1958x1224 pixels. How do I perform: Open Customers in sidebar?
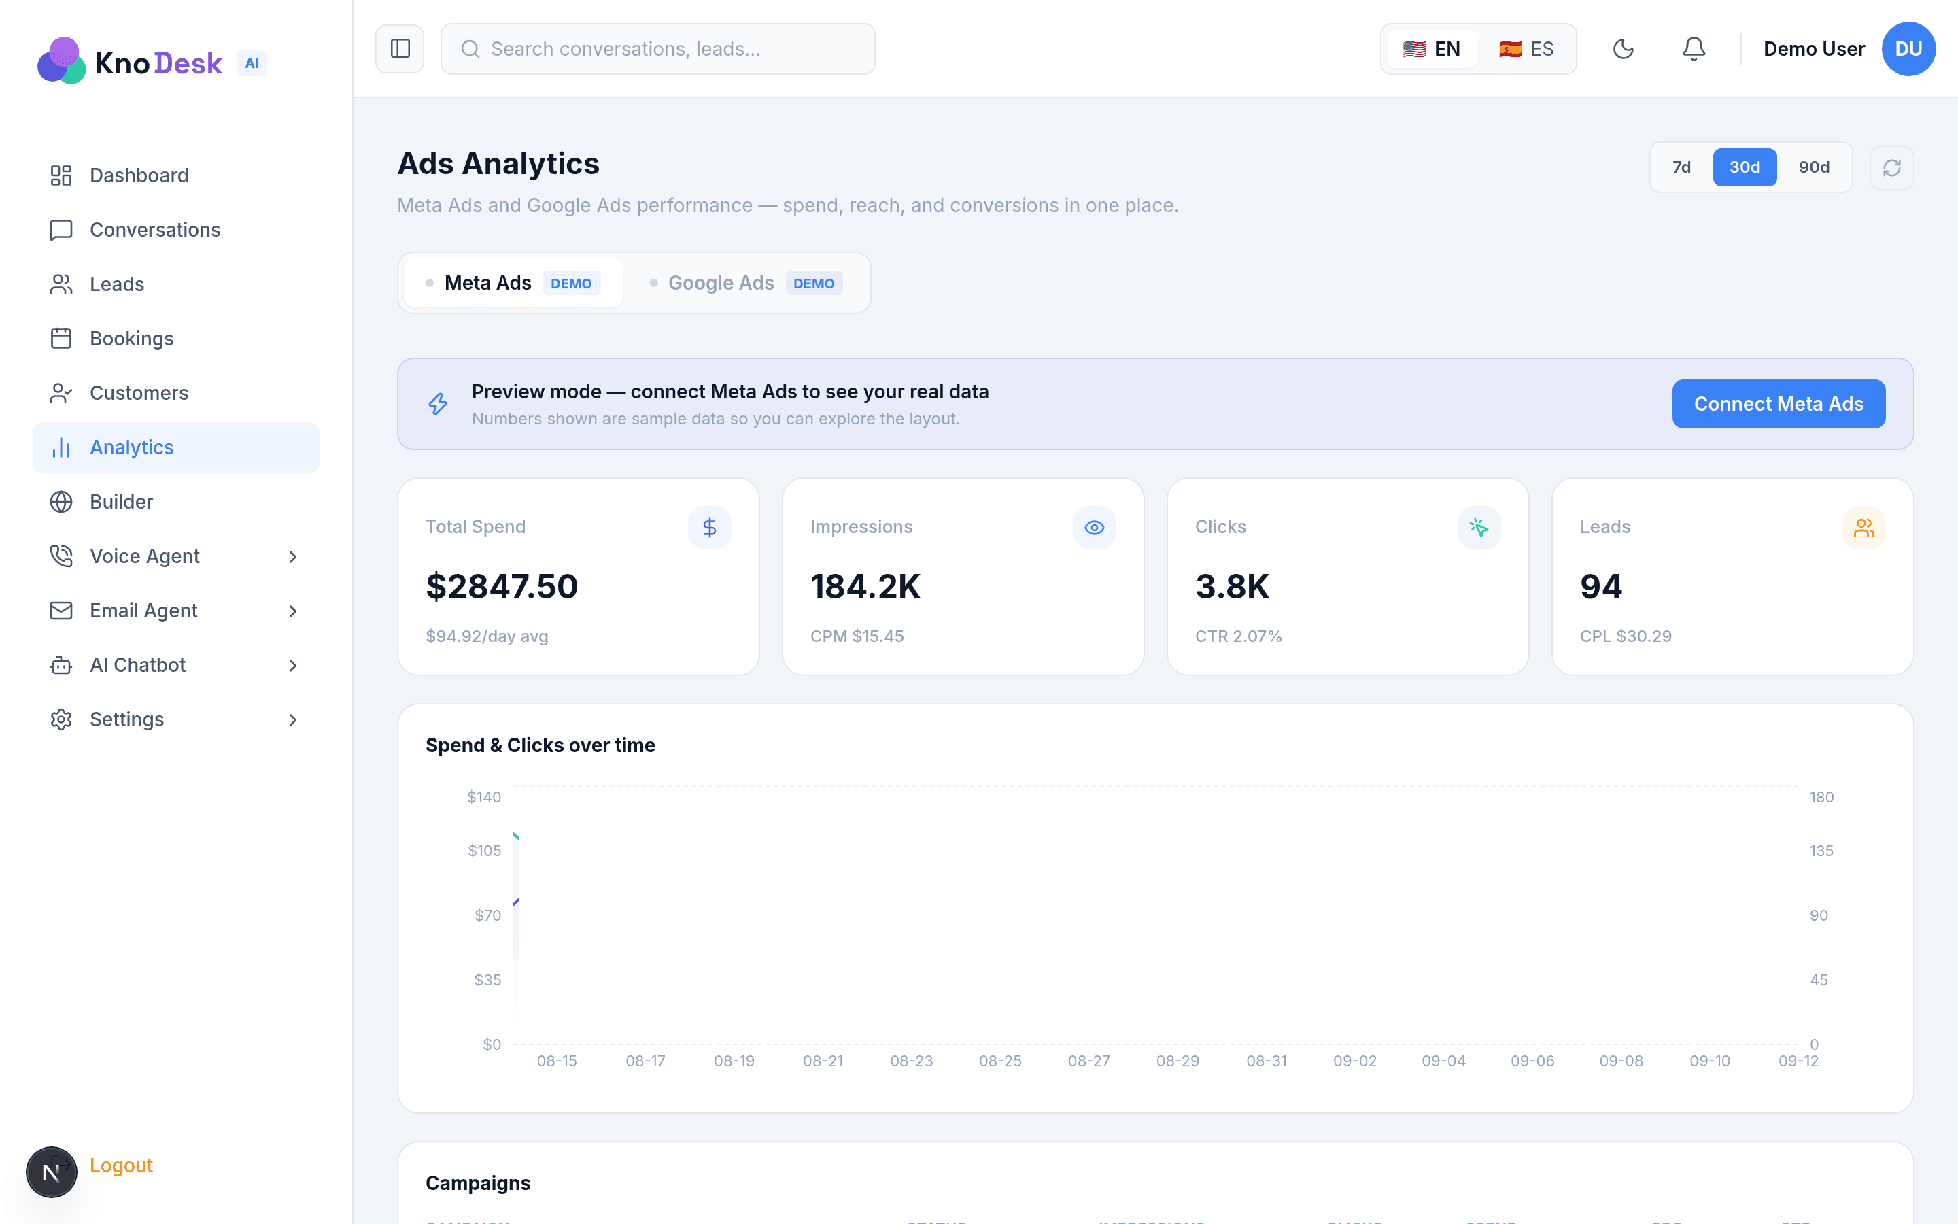tap(175, 392)
